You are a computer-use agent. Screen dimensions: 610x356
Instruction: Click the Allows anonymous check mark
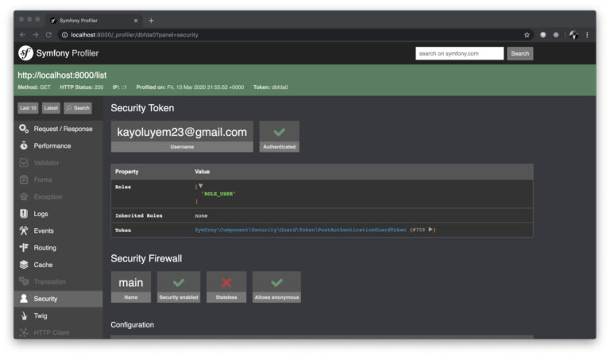coord(276,282)
